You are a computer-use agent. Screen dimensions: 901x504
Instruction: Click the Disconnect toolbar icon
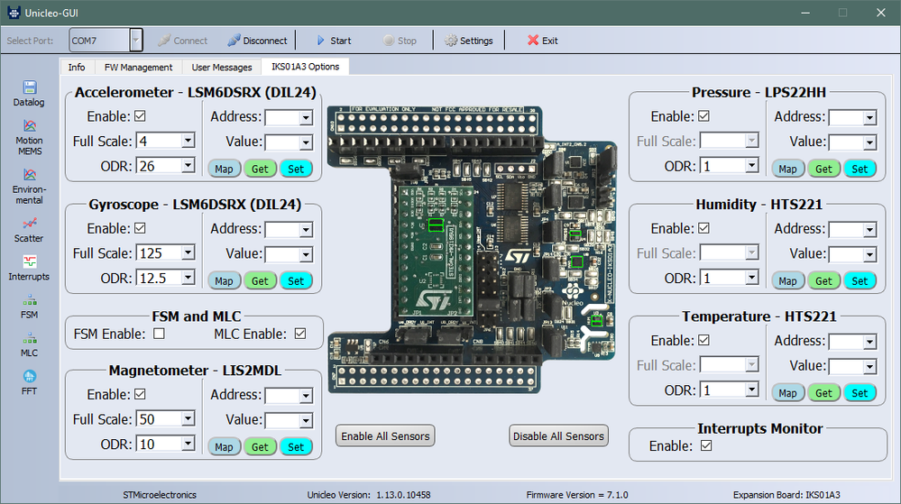pyautogui.click(x=234, y=41)
